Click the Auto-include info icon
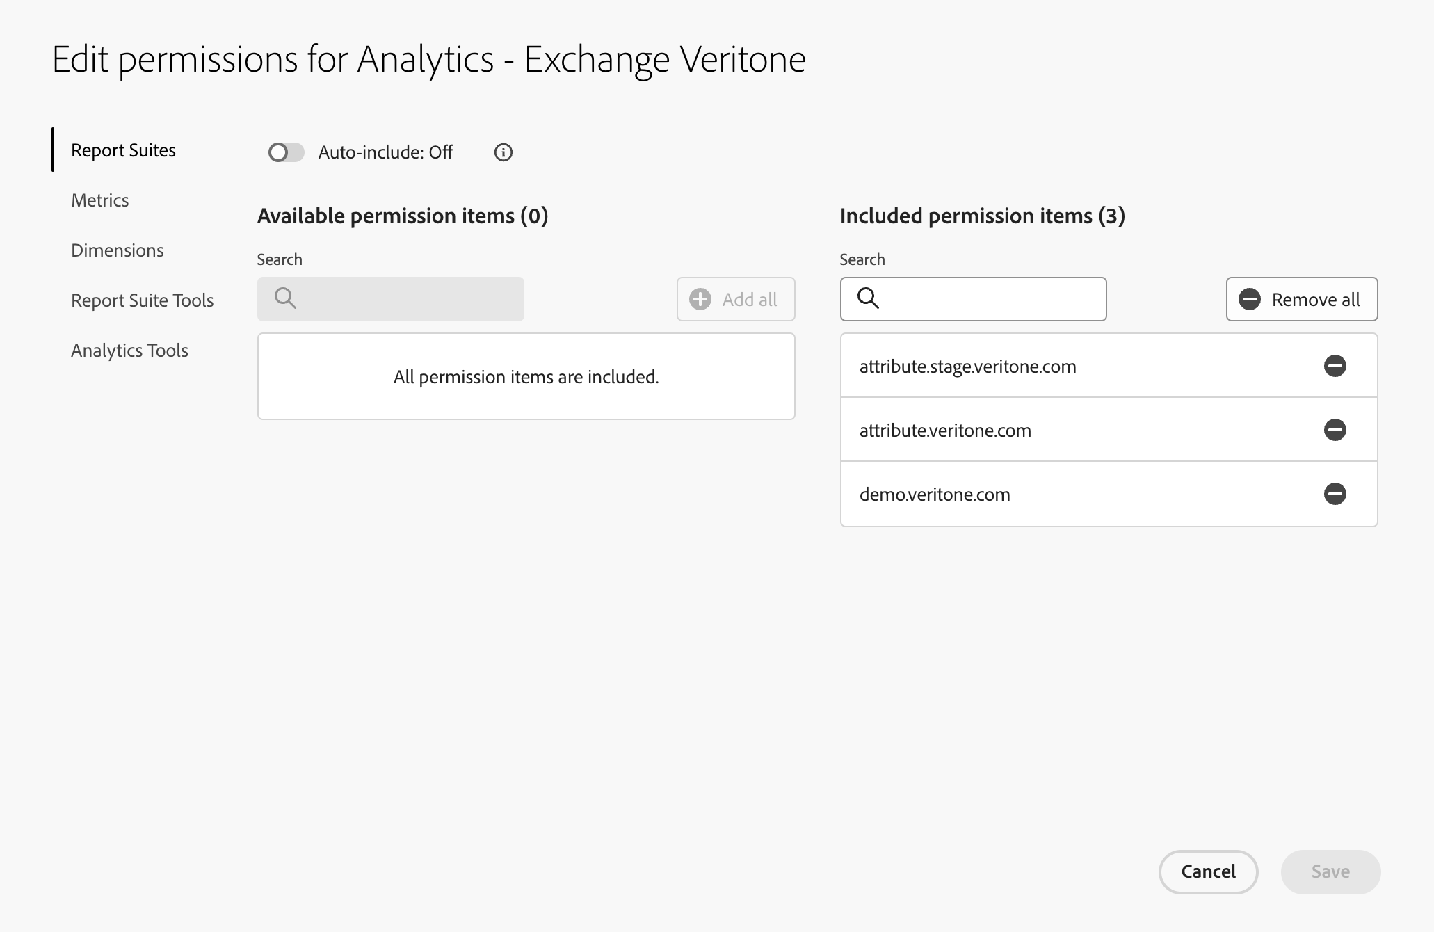Screen dimensions: 1434x932 tap(503, 152)
